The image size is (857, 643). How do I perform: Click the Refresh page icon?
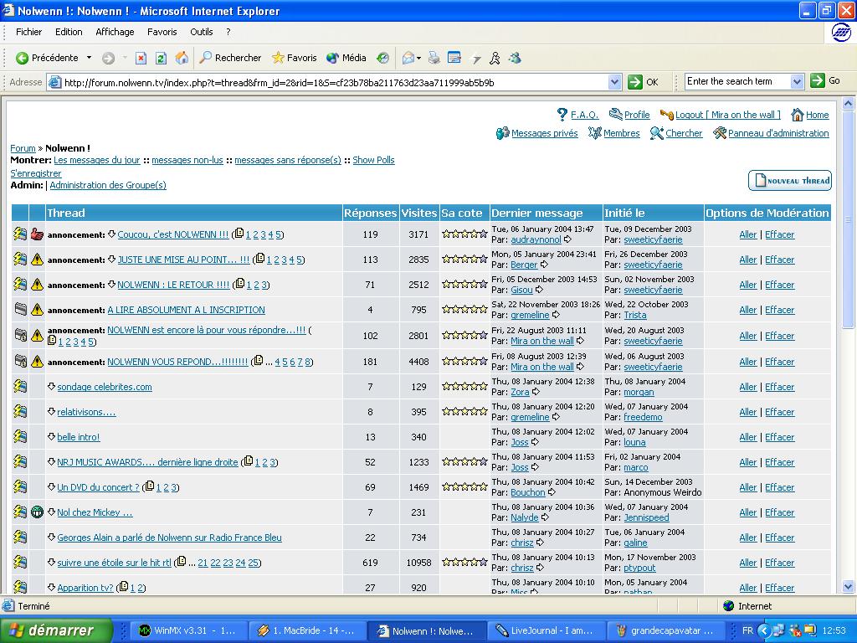(x=161, y=58)
